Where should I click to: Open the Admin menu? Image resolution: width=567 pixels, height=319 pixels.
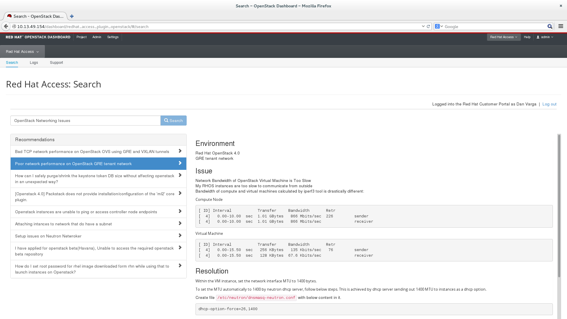[x=97, y=37]
